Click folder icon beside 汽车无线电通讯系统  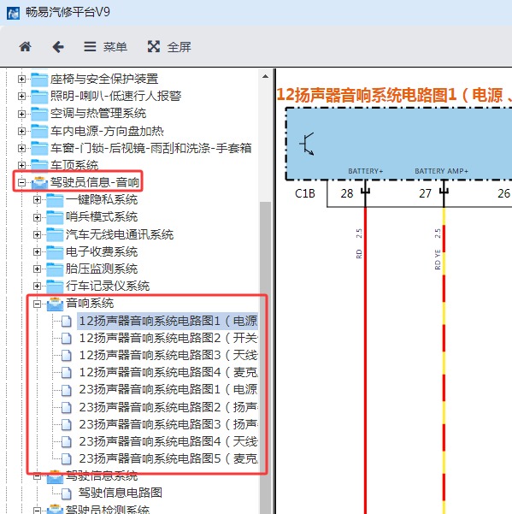(x=55, y=234)
